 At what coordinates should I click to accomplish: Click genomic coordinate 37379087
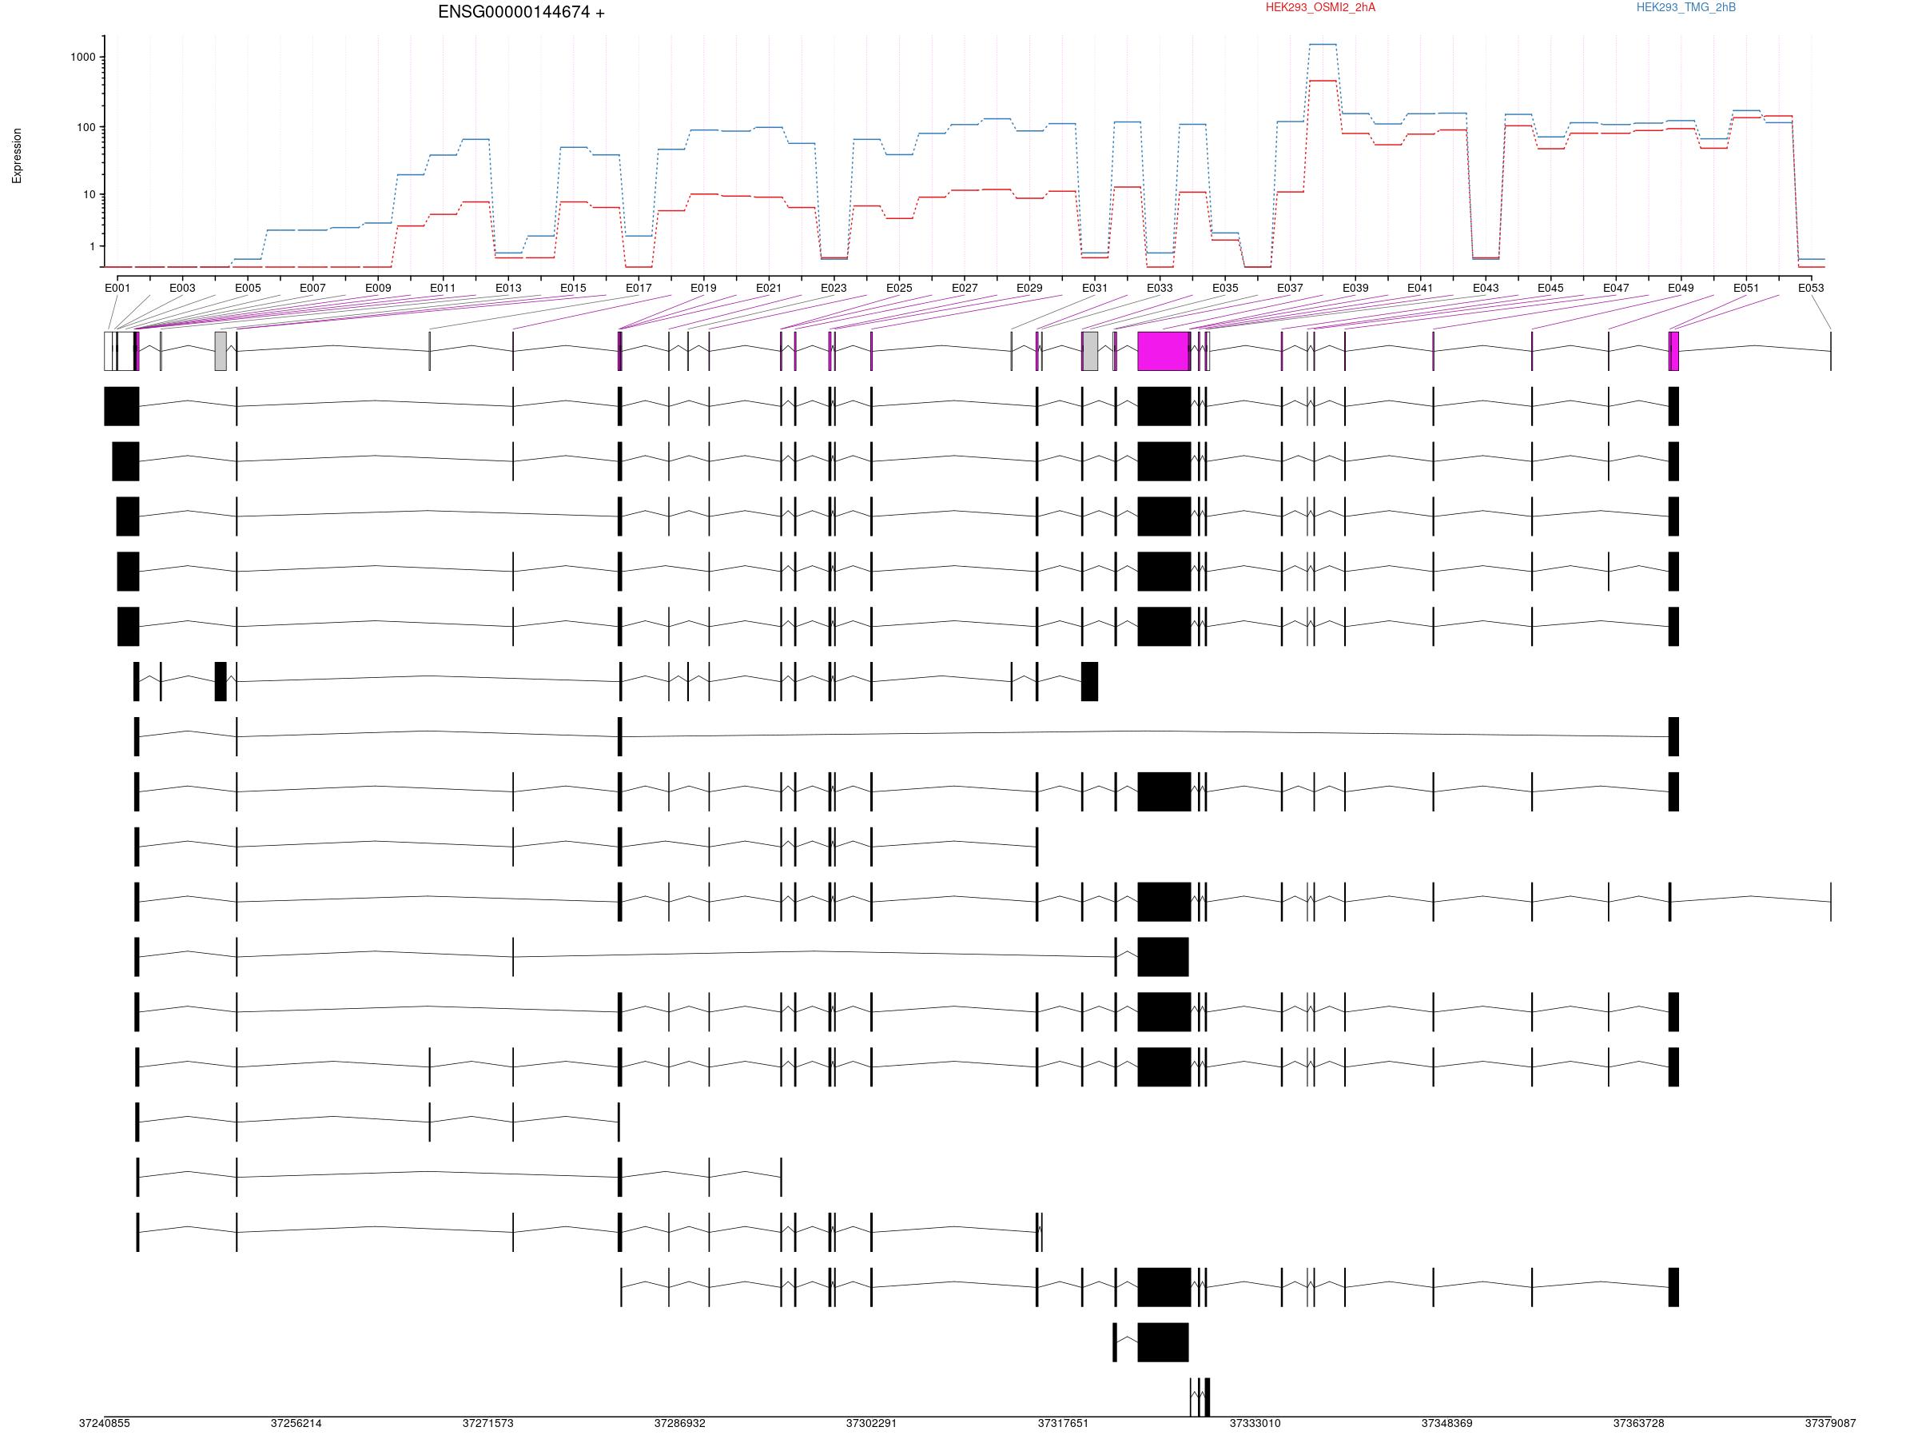[x=1830, y=1423]
